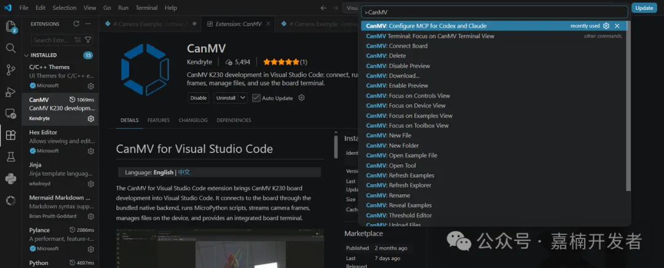
Task: Open Kendryte publisher link
Action: [200, 62]
